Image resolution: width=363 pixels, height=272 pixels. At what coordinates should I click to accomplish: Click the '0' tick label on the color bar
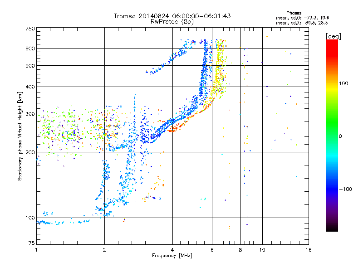tap(340, 136)
